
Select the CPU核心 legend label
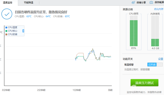pyautogui.click(x=12, y=31)
